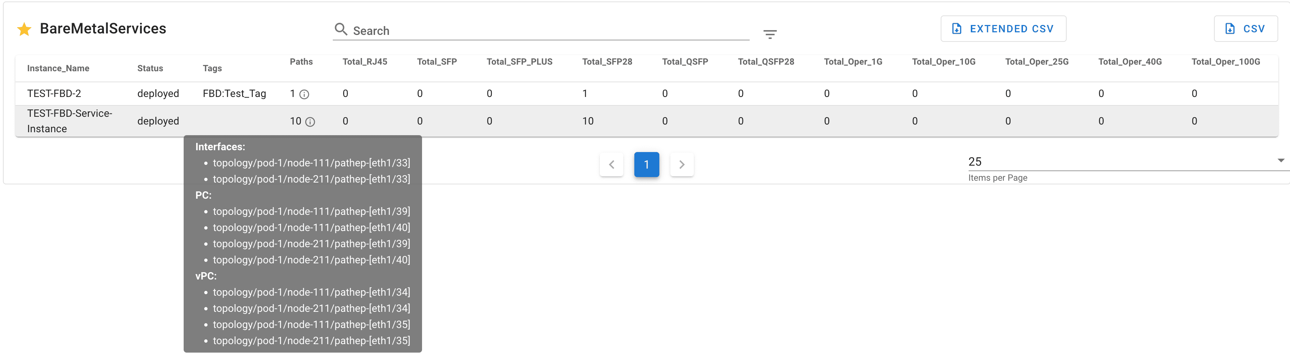Viewport: 1290px width, 357px height.
Task: Sort by Total_QSFP column header
Action: tap(685, 62)
